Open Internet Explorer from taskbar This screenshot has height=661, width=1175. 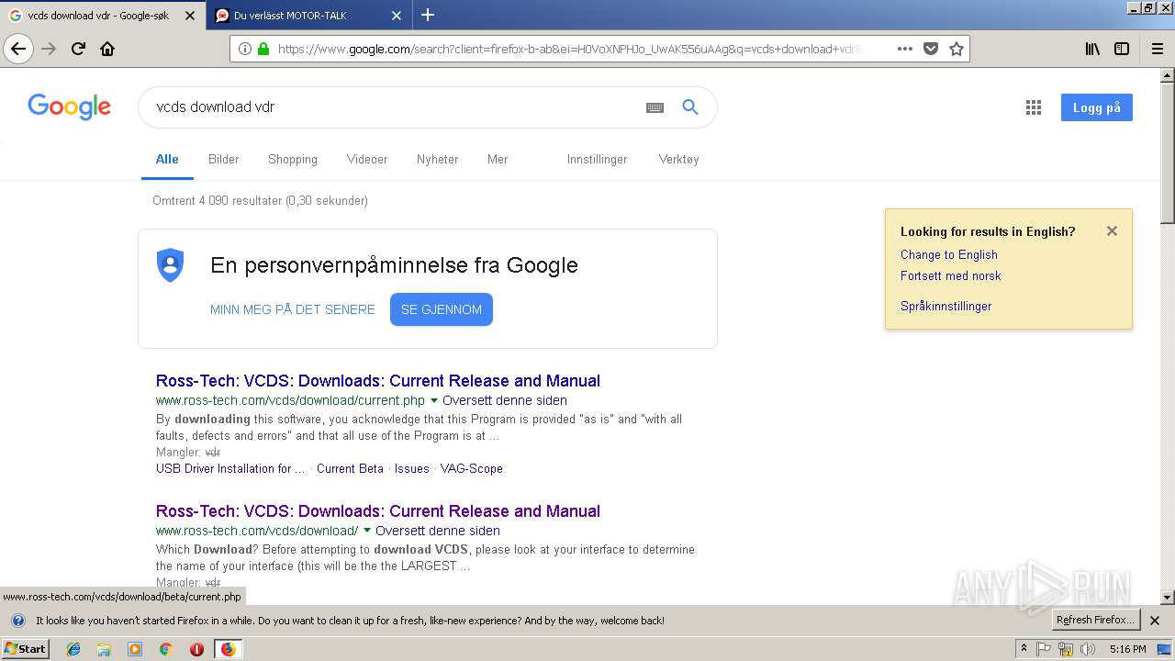tap(73, 649)
